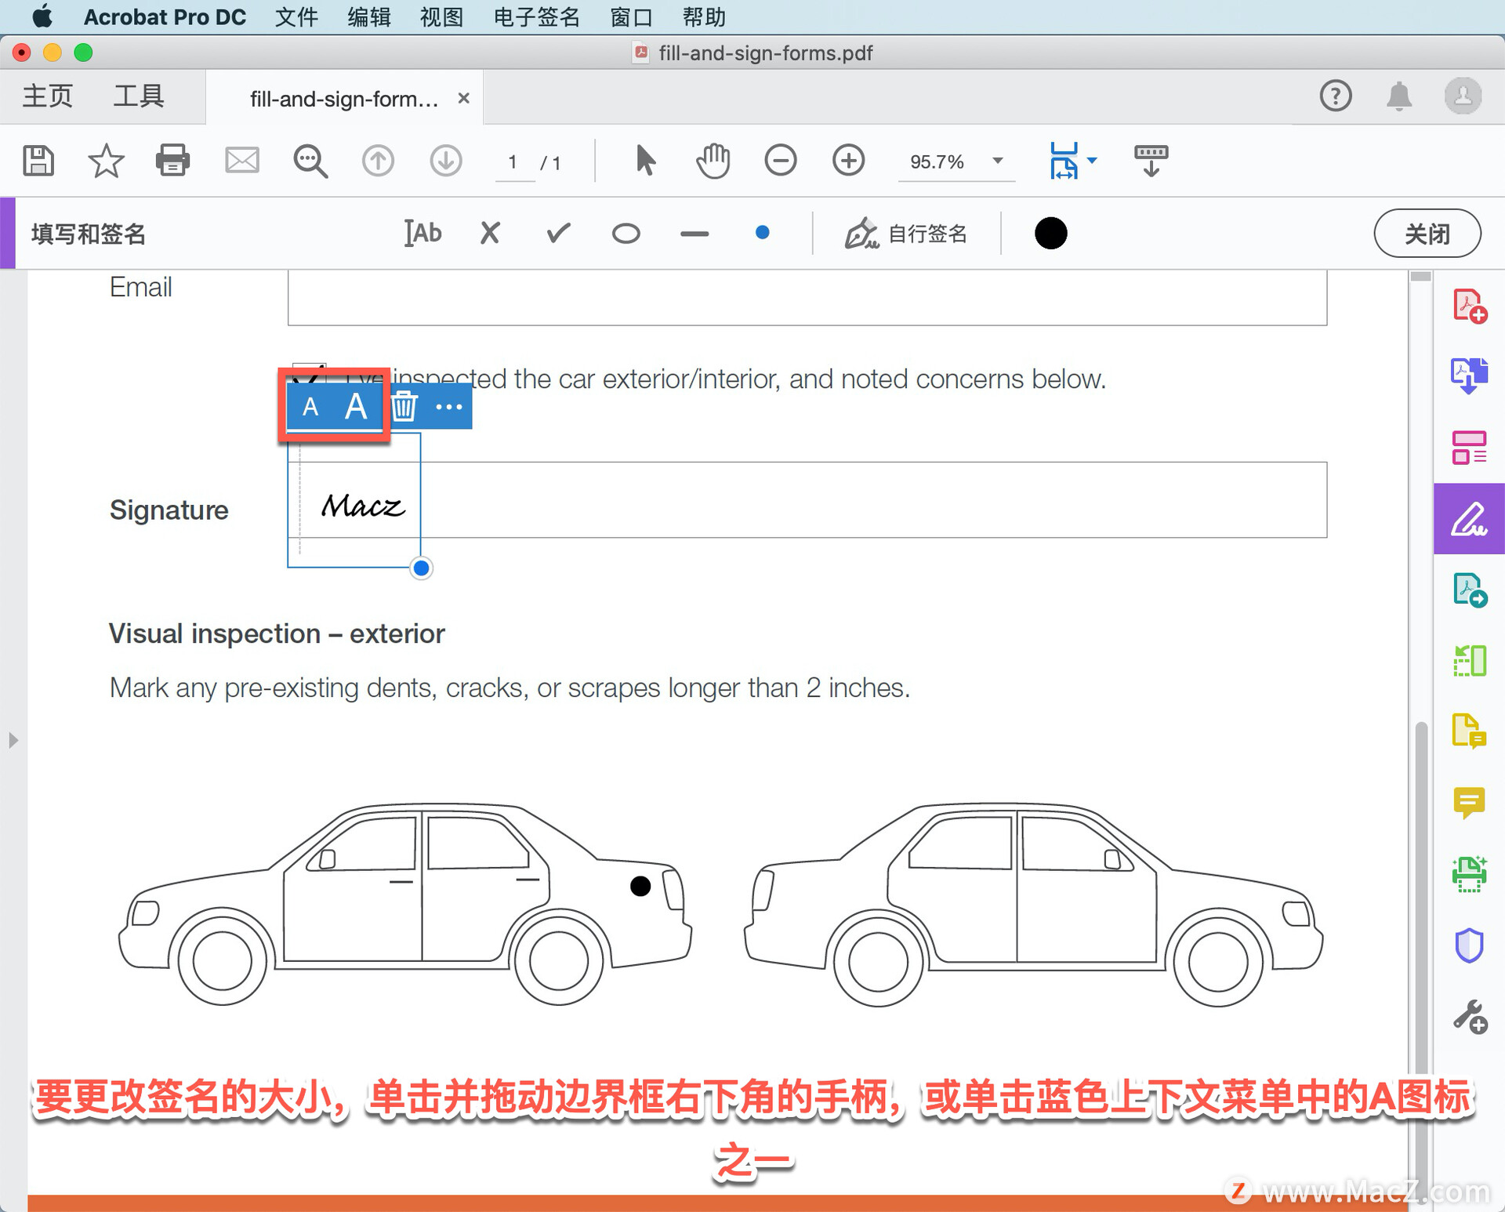
Task: Open the Comment speech bubble tool
Action: [x=1470, y=803]
